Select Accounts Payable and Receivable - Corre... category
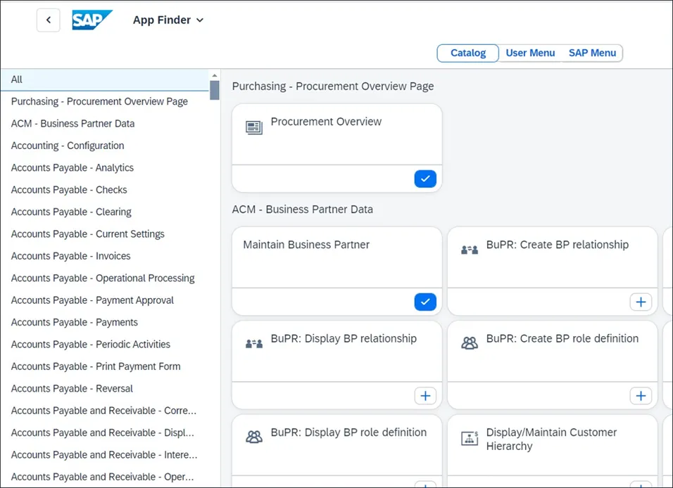Image resolution: width=673 pixels, height=488 pixels. [x=105, y=411]
